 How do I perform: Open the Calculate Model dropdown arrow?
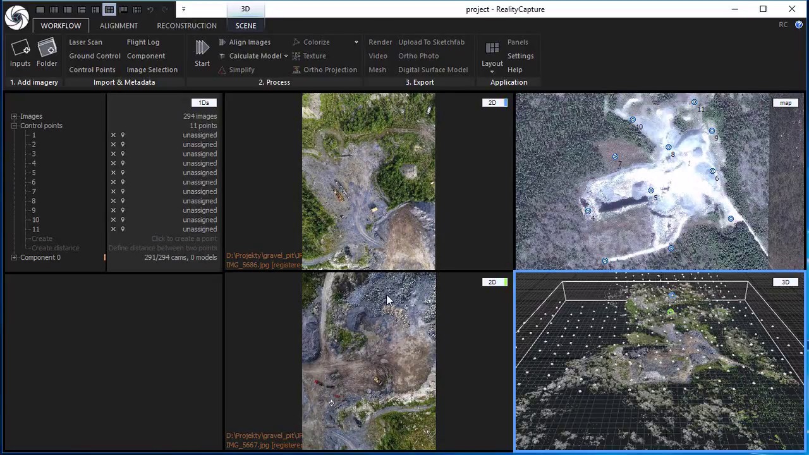click(286, 56)
